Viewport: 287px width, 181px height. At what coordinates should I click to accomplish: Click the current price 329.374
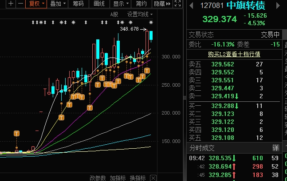(x=220, y=19)
